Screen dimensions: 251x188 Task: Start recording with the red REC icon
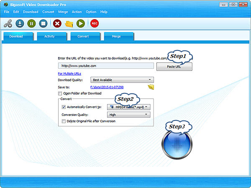coord(95,23)
